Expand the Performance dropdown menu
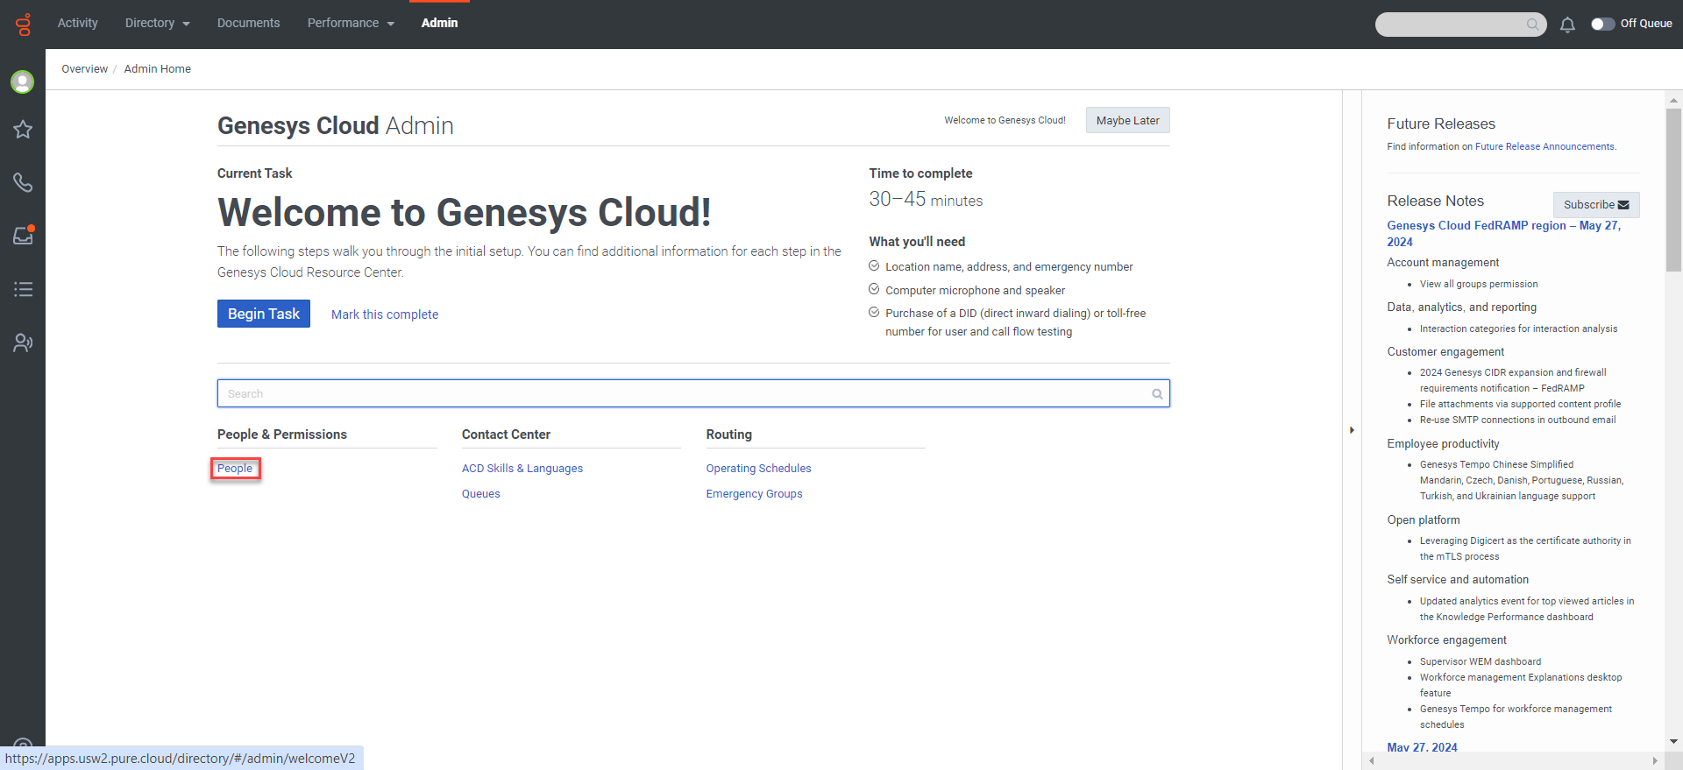 351,23
